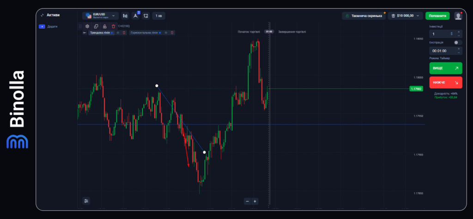Duplicate the selected drawing with copy icon
Screen dimensions: 473x219
[x=96, y=26]
